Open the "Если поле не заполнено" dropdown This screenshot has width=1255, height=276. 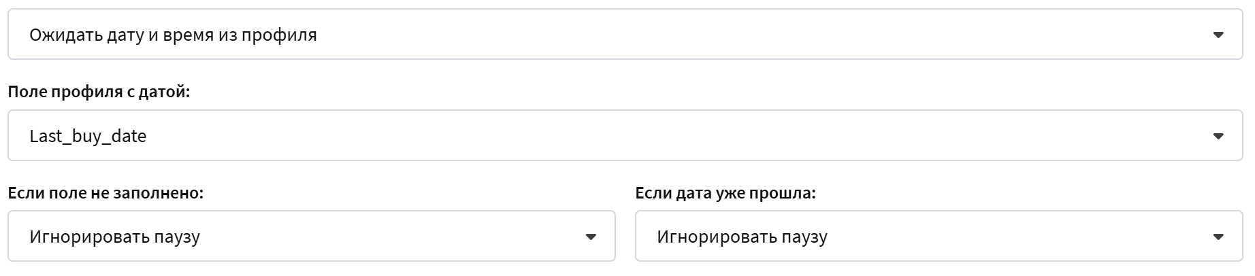point(311,237)
